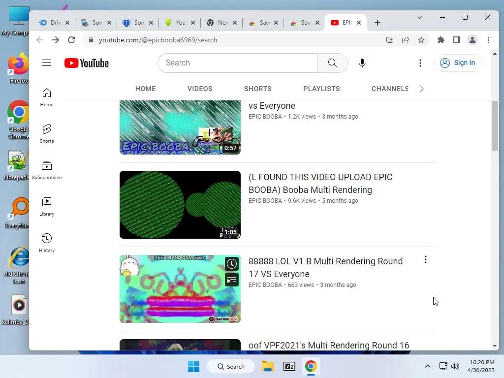The image size is (504, 378).
Task: Switch to the CHANNELS channel tab
Action: pos(390,89)
